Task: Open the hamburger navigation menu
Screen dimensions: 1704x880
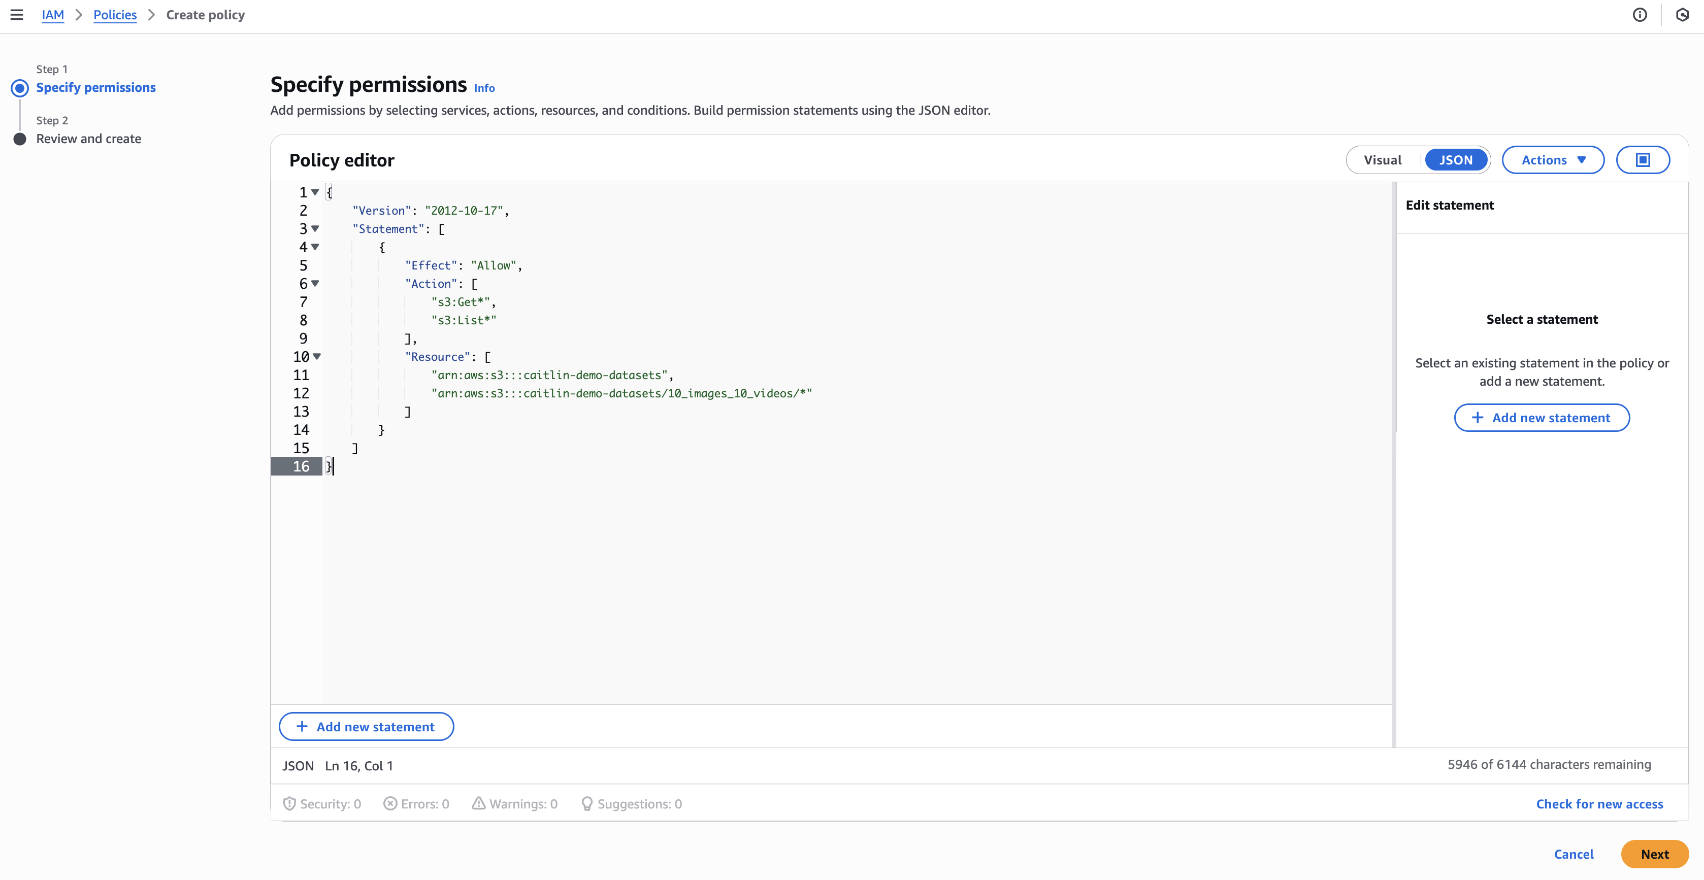Action: [17, 15]
